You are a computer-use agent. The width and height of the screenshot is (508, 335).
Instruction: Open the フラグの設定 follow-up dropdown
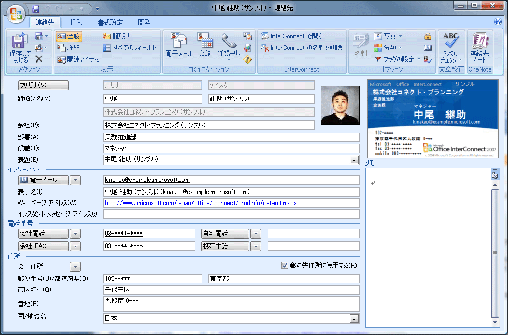pos(398,59)
